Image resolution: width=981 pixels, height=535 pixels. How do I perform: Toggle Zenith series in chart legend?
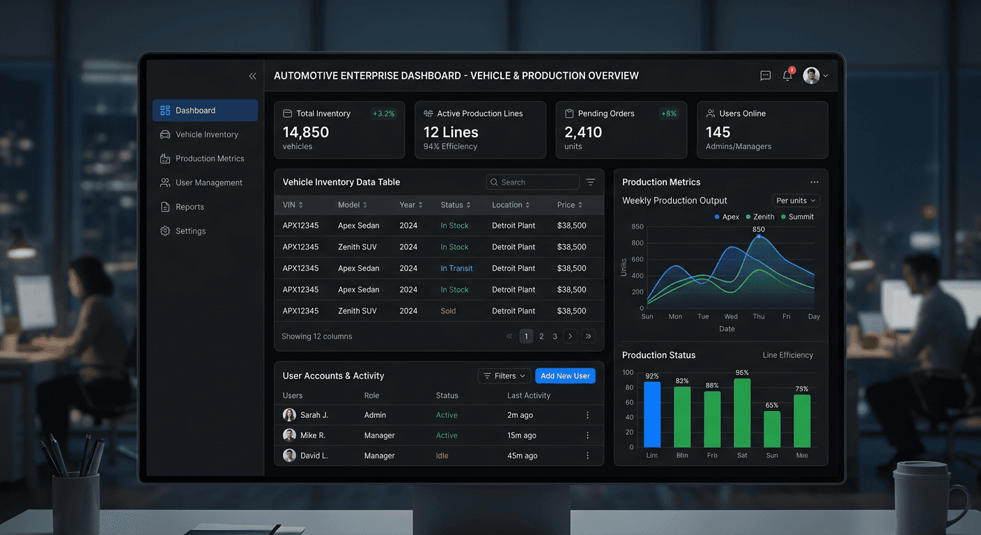(x=759, y=217)
